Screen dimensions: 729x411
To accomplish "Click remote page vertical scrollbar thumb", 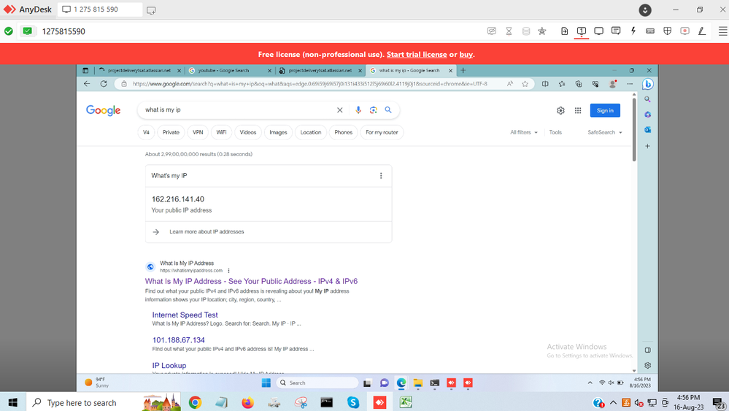I will tap(634, 130).
